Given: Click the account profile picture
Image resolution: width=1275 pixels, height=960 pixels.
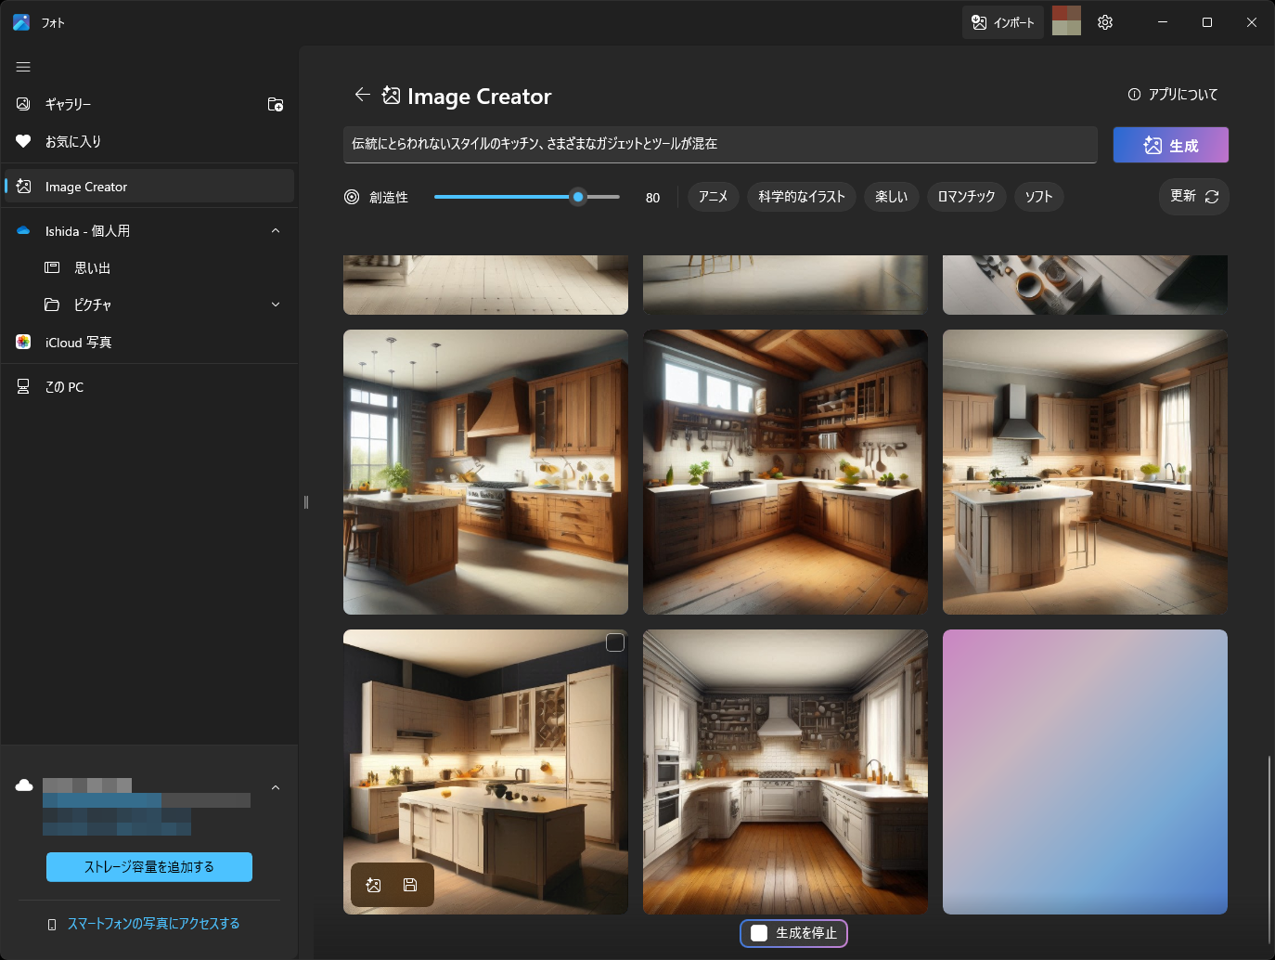Looking at the screenshot, I should pyautogui.click(x=1066, y=20).
